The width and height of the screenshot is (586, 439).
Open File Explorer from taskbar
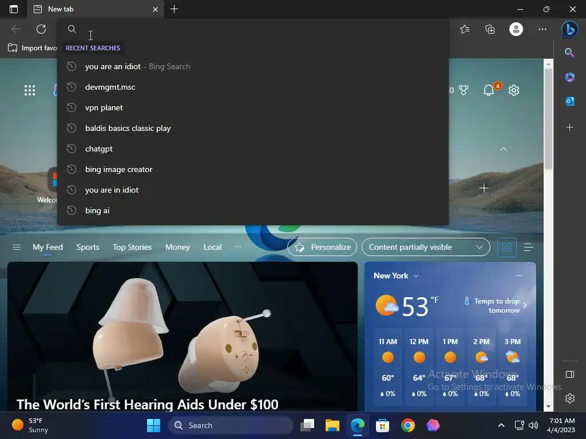(x=332, y=425)
